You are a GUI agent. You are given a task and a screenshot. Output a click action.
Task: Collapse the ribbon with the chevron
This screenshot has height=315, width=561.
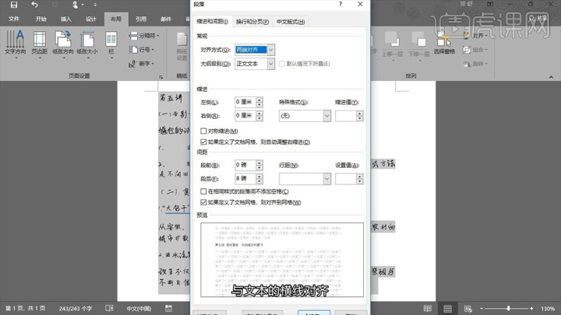pos(551,77)
